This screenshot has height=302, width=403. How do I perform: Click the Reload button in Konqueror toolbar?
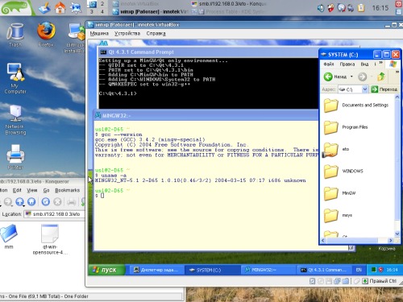pos(45,201)
